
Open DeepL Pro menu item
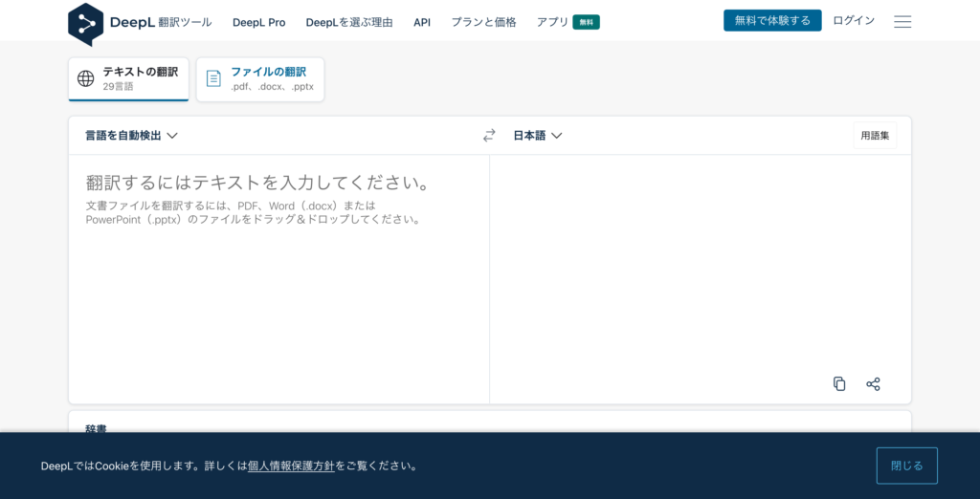pyautogui.click(x=258, y=23)
